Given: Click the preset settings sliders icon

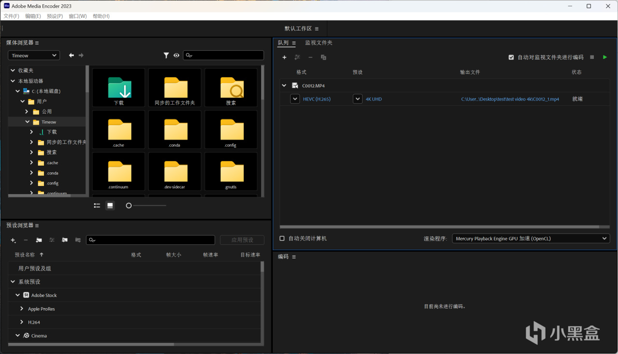Looking at the screenshot, I should [52, 240].
